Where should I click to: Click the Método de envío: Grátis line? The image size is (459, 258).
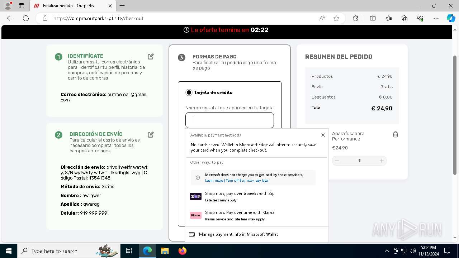click(x=87, y=187)
